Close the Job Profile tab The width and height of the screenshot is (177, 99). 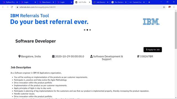click(x=90, y=2)
